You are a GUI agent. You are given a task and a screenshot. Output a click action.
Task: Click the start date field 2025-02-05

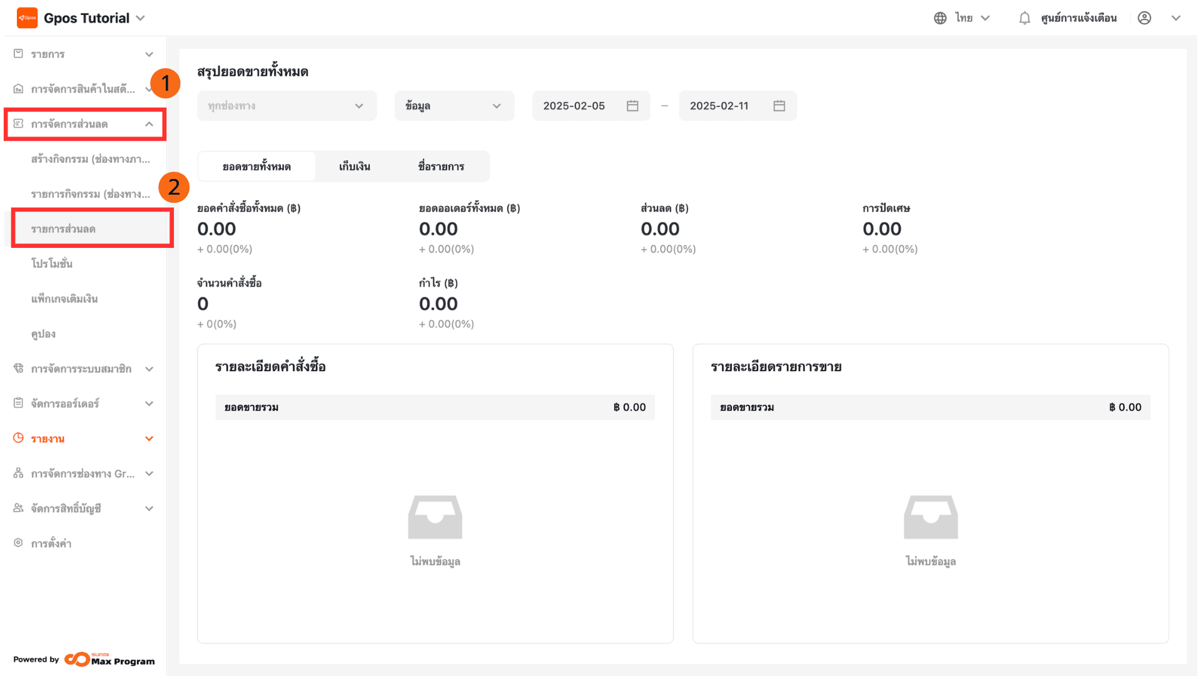(x=574, y=106)
